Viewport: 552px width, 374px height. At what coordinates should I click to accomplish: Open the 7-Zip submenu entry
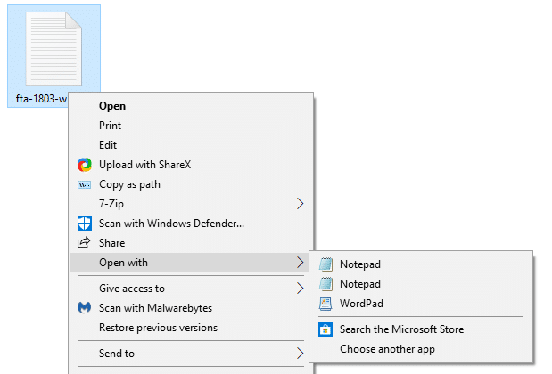[191, 204]
